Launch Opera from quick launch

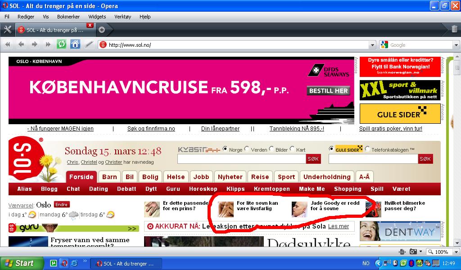click(64, 263)
